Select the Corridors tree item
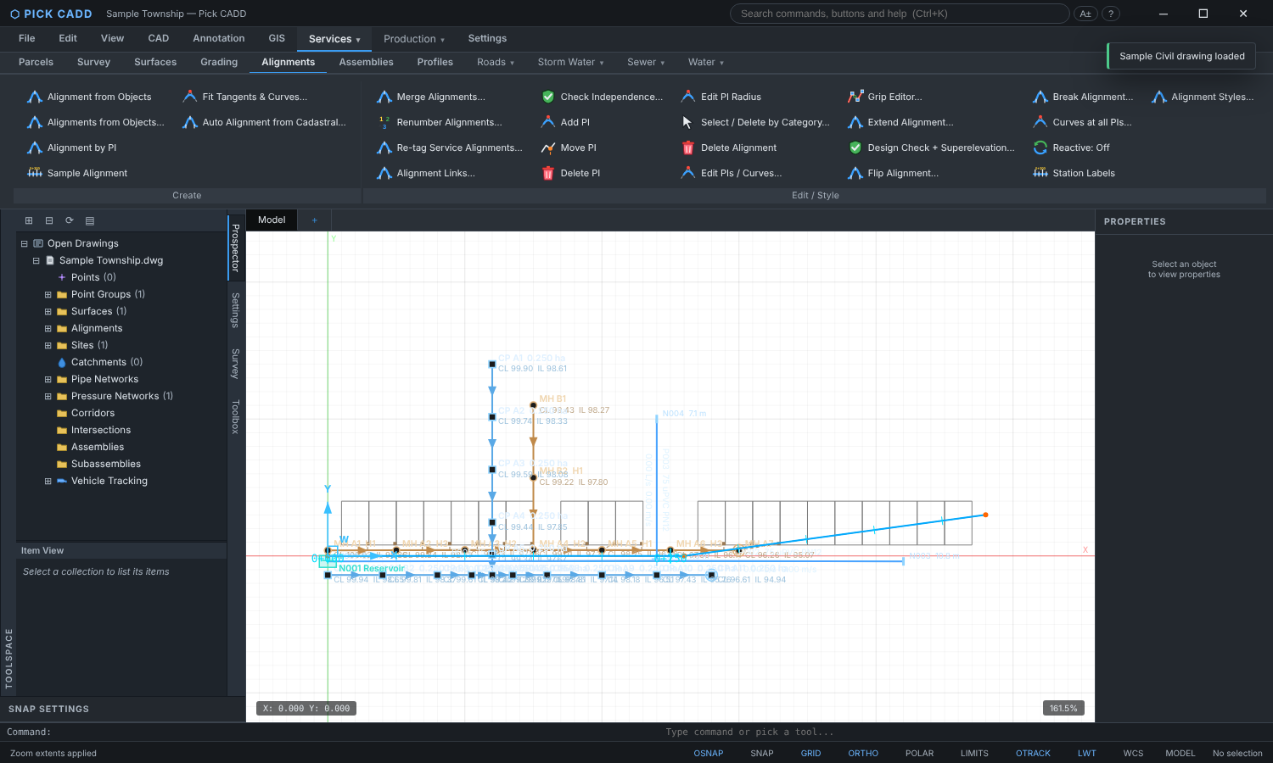 click(x=93, y=413)
